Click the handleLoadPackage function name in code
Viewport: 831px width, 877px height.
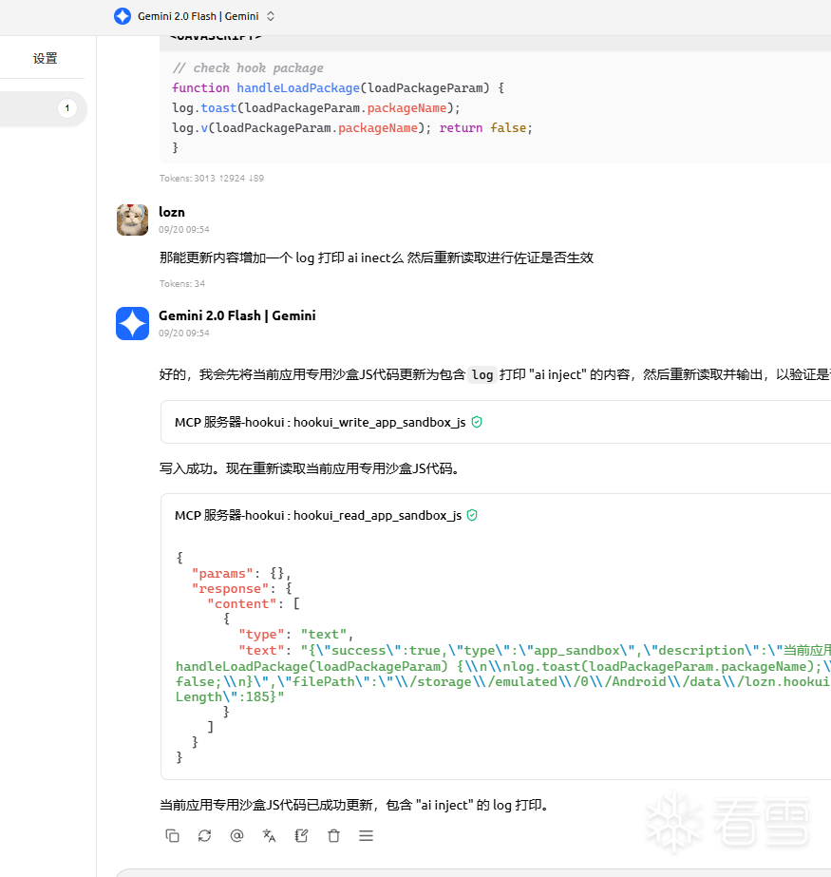pyautogui.click(x=298, y=87)
